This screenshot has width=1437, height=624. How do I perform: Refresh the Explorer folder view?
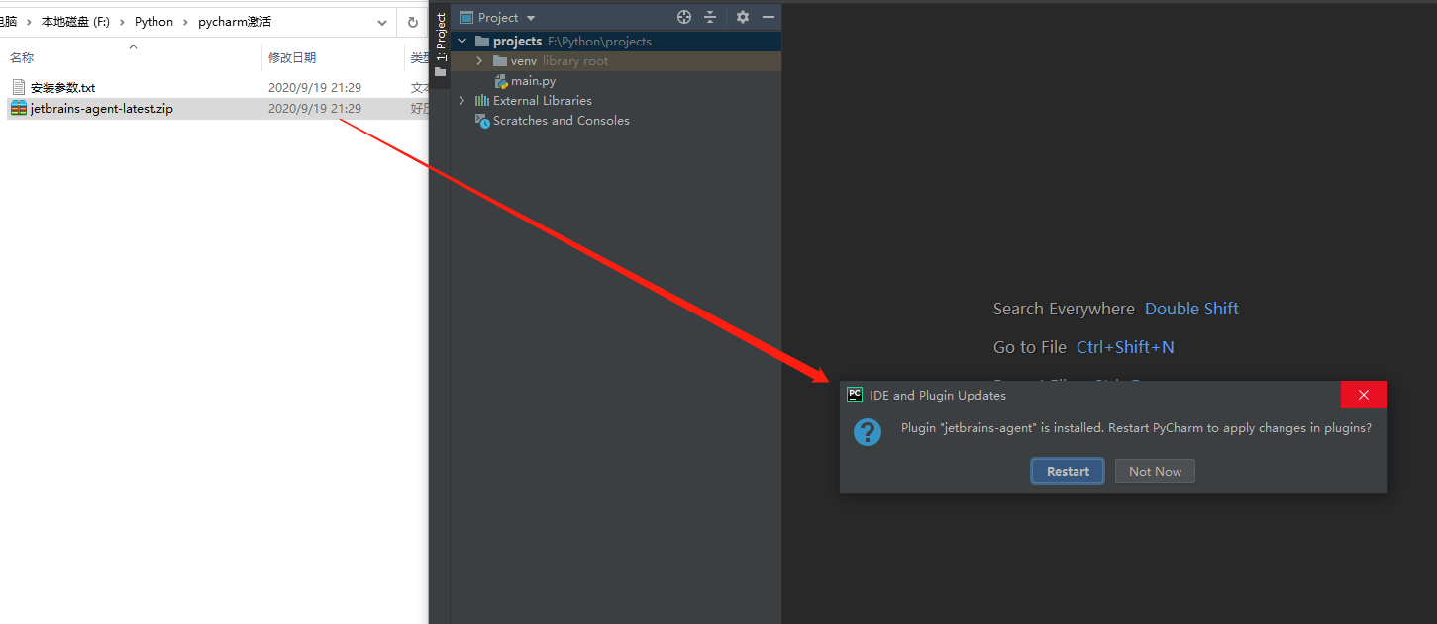point(413,22)
